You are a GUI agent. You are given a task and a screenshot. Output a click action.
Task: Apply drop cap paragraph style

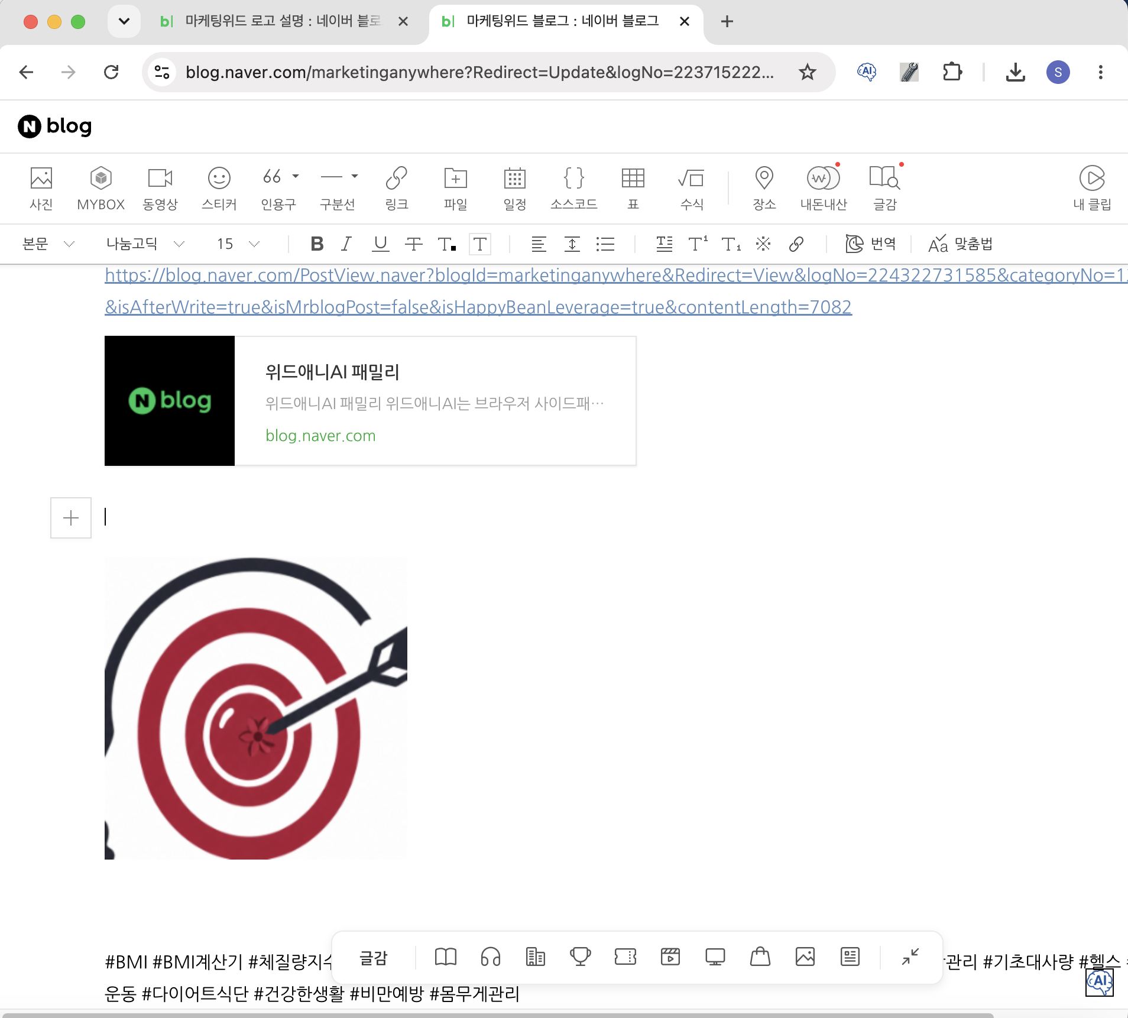pyautogui.click(x=665, y=244)
